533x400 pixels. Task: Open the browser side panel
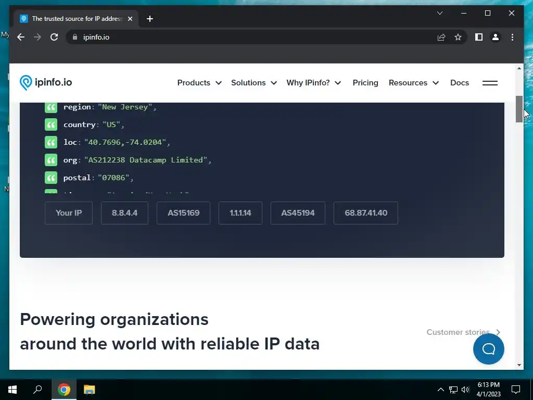pyautogui.click(x=479, y=37)
